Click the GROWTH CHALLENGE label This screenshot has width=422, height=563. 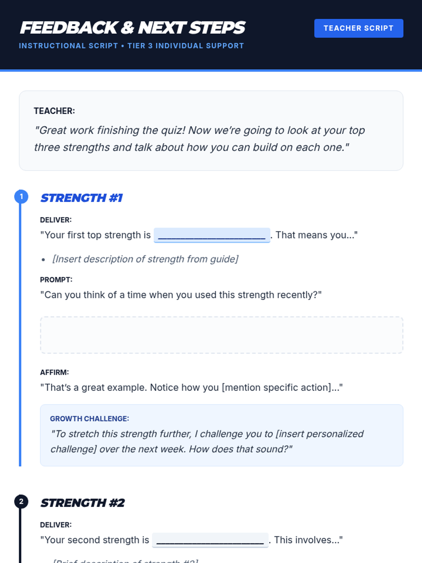[89, 419]
